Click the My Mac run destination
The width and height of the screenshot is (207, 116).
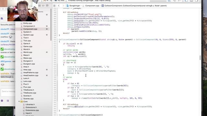[x=60, y=1]
